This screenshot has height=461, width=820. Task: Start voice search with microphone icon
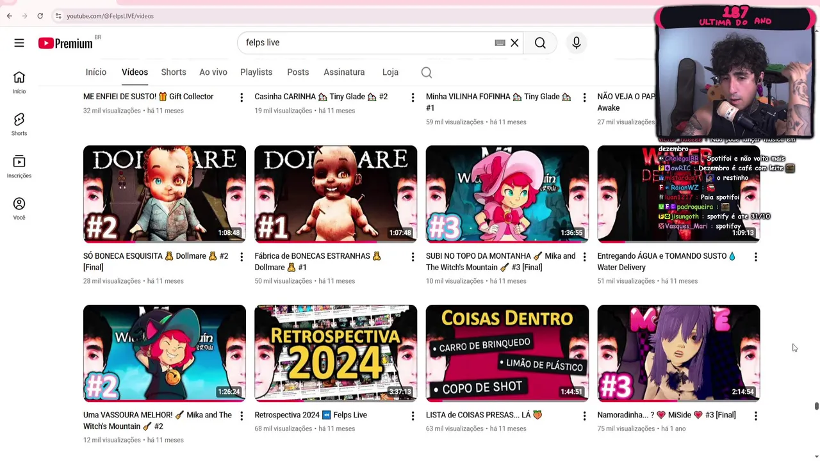[576, 43]
